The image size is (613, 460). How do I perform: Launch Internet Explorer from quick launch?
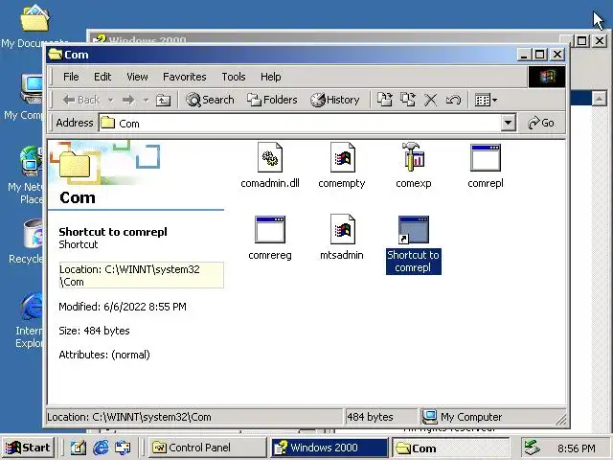click(101, 448)
